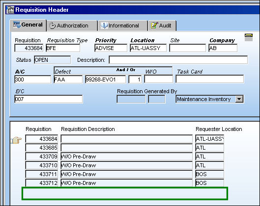Click empty description cell for requisition 433684
This screenshot has width=260, height=206.
(127, 139)
